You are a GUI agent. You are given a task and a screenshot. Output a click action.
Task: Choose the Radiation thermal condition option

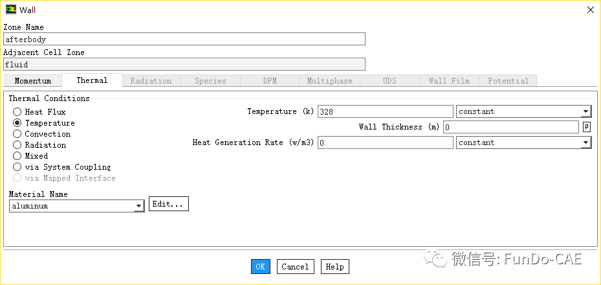(x=17, y=145)
